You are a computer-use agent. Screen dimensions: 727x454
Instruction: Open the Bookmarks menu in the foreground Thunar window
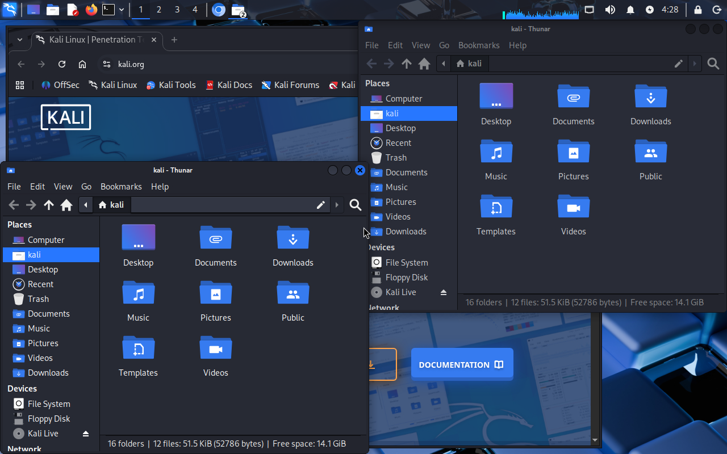pos(121,186)
